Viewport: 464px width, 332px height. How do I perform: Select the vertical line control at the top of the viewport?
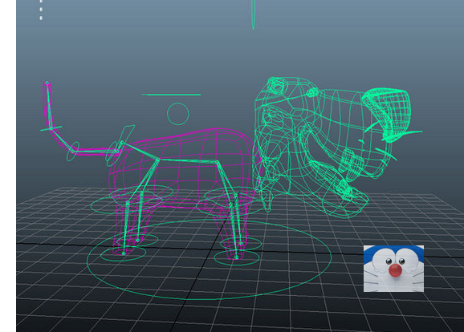253,14
